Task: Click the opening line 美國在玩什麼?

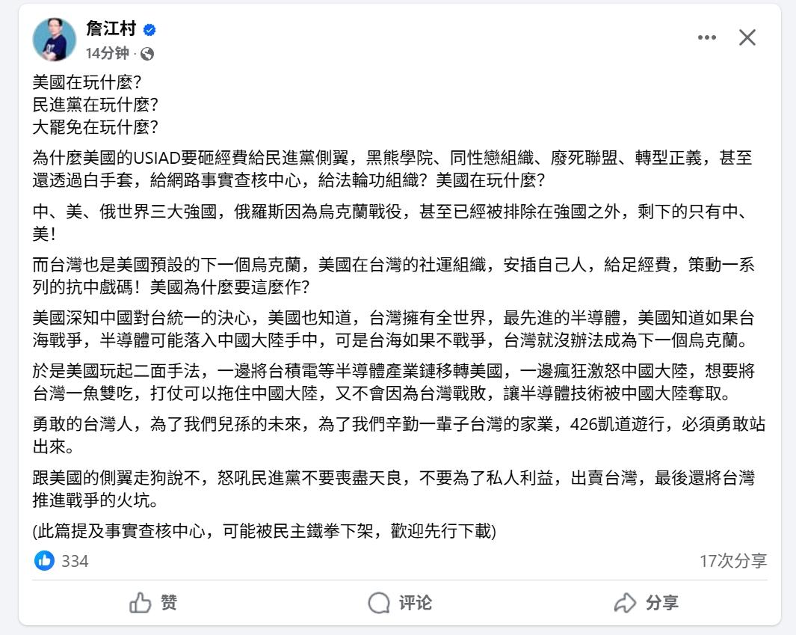Action: [87, 82]
